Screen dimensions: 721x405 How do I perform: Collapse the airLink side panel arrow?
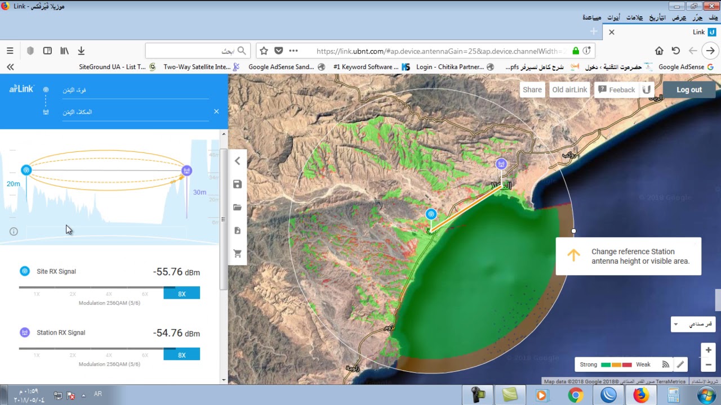237,161
